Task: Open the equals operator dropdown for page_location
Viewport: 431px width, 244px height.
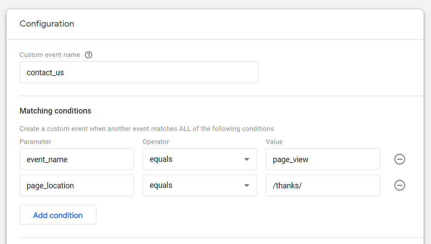Action: click(199, 185)
